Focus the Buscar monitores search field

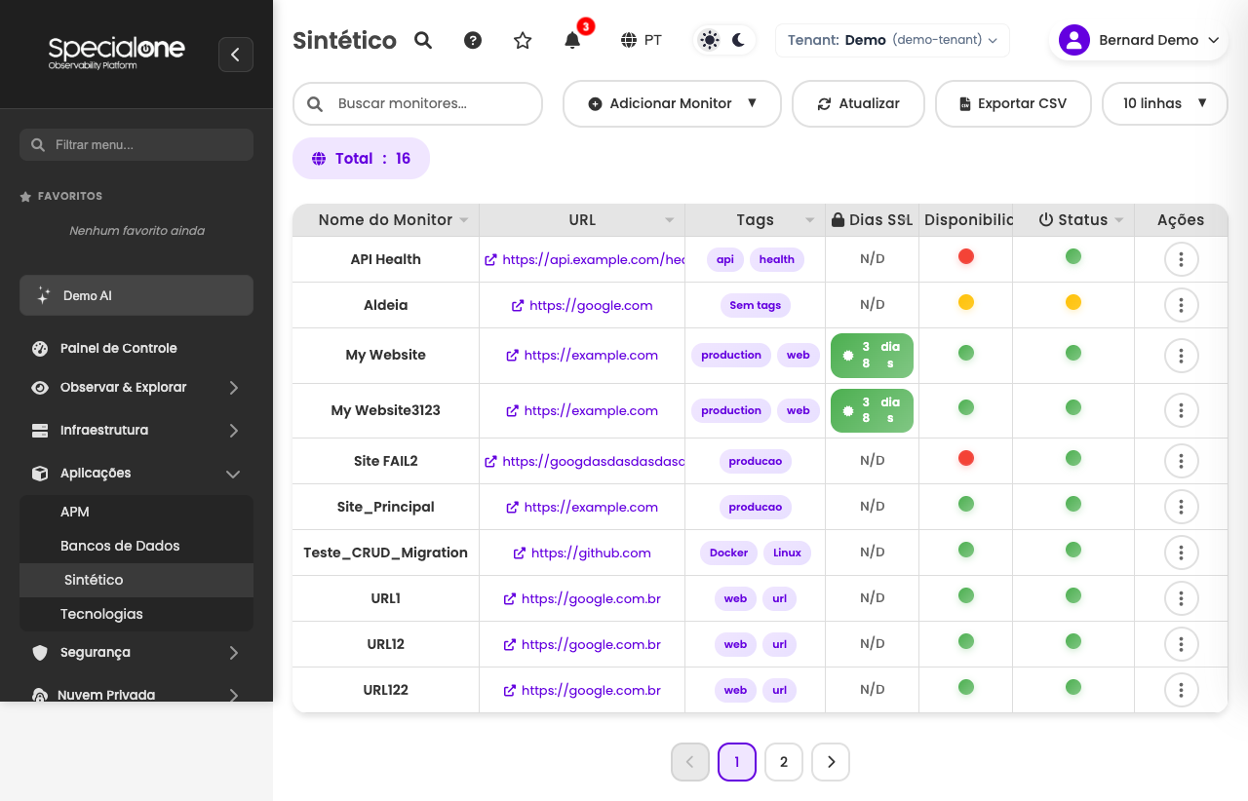coord(417,103)
